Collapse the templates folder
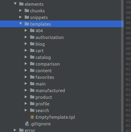This screenshot has height=132, width=131. click(20, 24)
